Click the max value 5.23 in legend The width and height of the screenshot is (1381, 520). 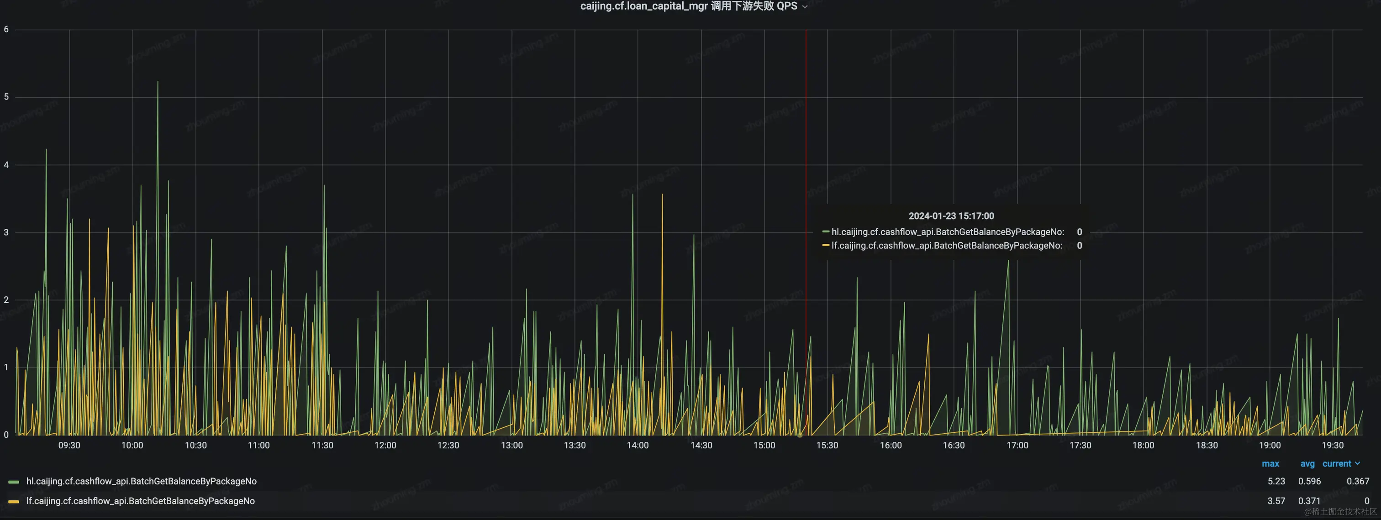(x=1276, y=481)
